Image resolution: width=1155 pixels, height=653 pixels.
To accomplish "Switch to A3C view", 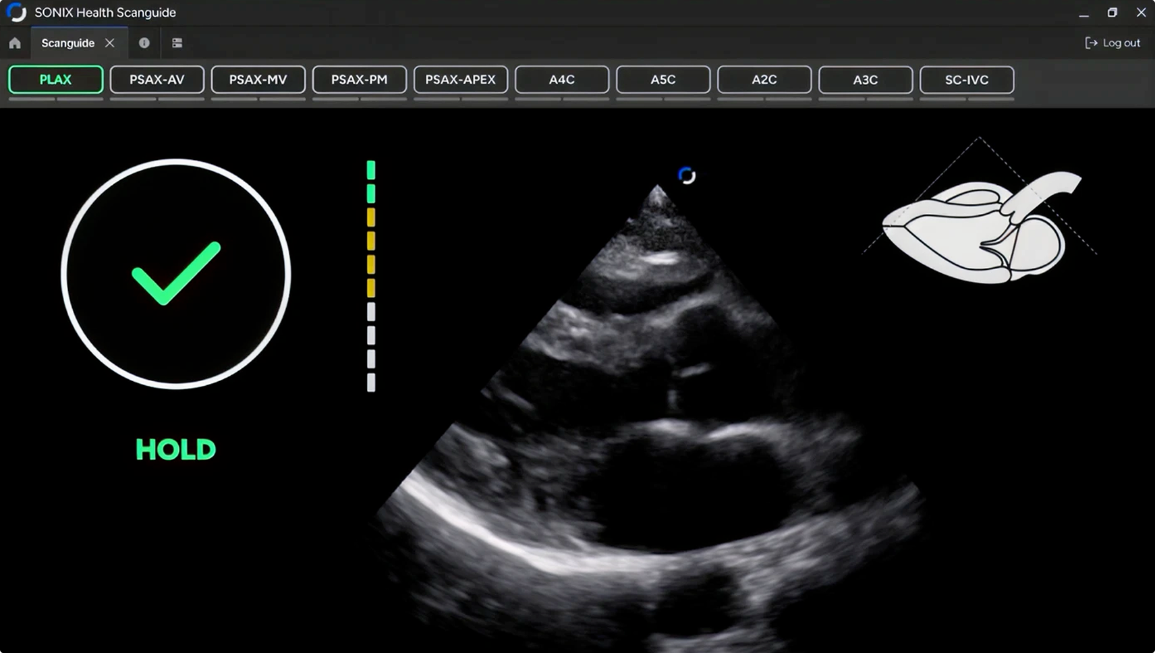I will [866, 80].
